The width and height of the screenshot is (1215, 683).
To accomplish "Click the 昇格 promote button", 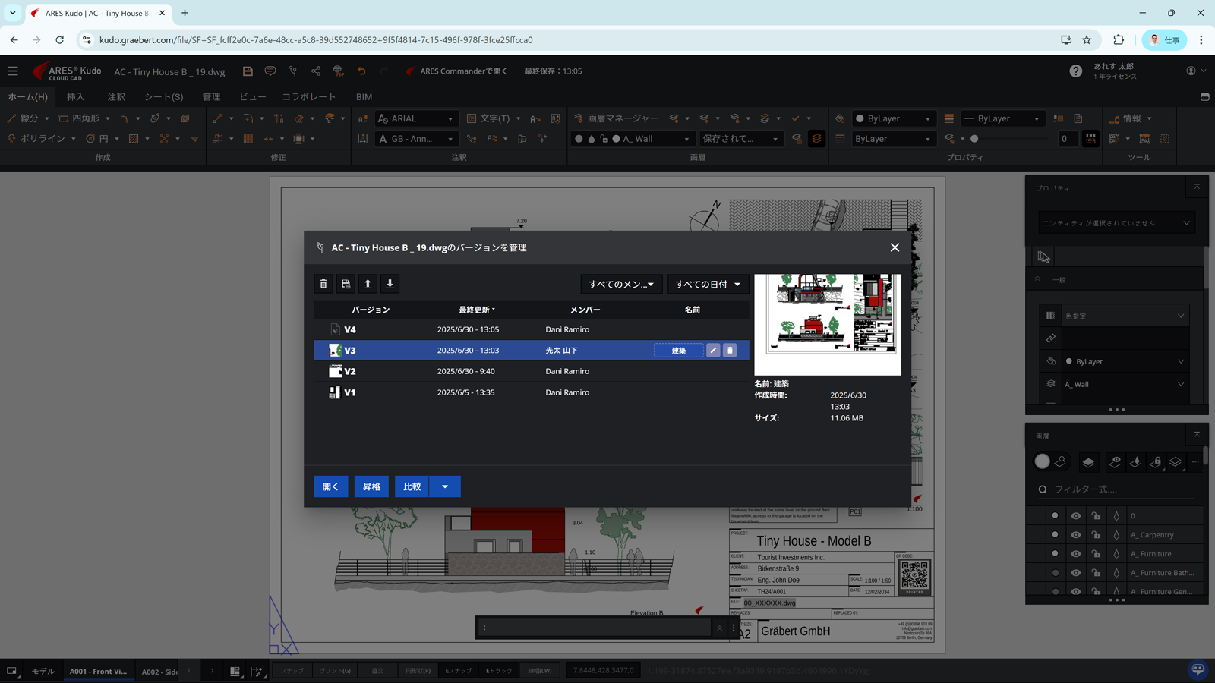I will pyautogui.click(x=371, y=486).
